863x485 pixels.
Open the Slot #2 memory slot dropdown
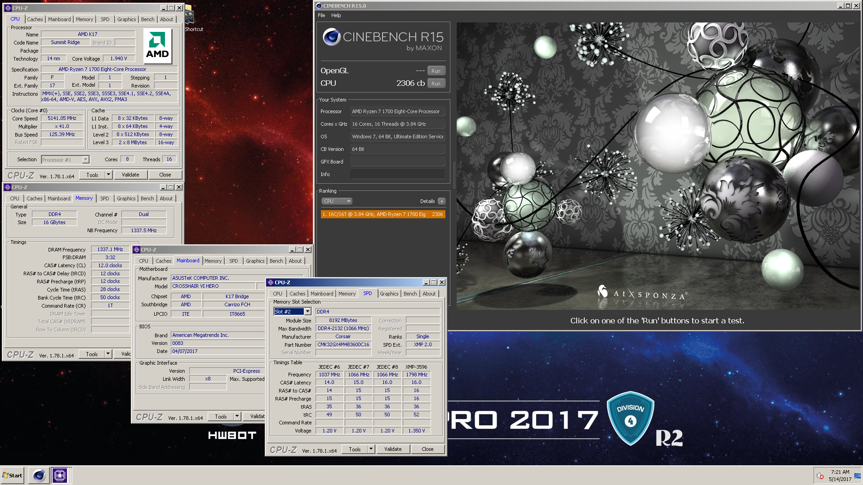[308, 312]
